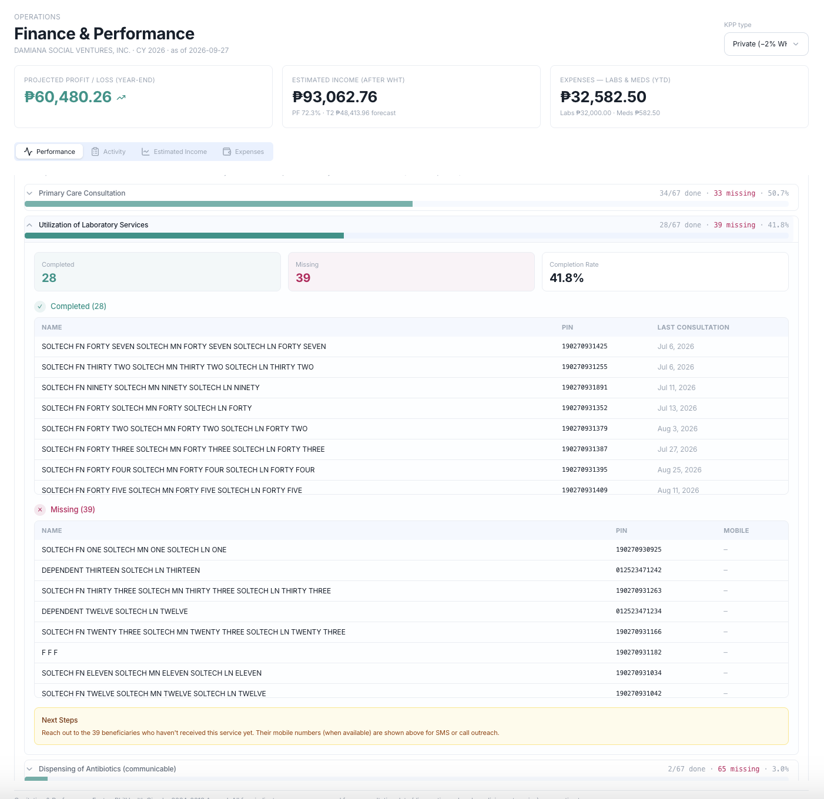Click the Activity tab clipboard icon
Image resolution: width=824 pixels, height=799 pixels.
pyautogui.click(x=95, y=152)
